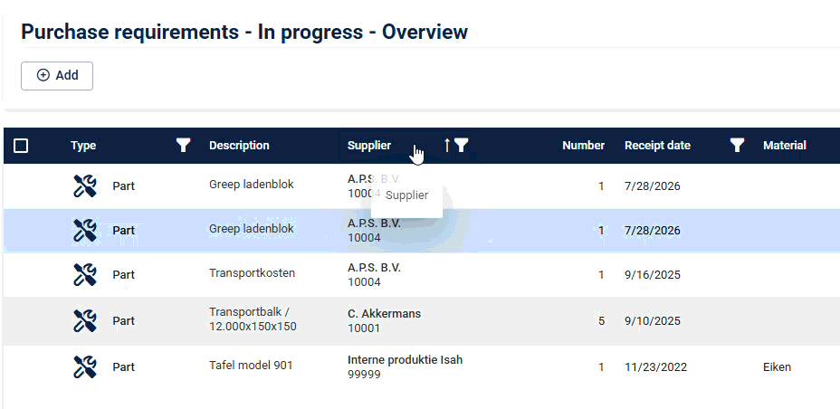Open the Type column filter
The width and height of the screenshot is (840, 409).
184,146
